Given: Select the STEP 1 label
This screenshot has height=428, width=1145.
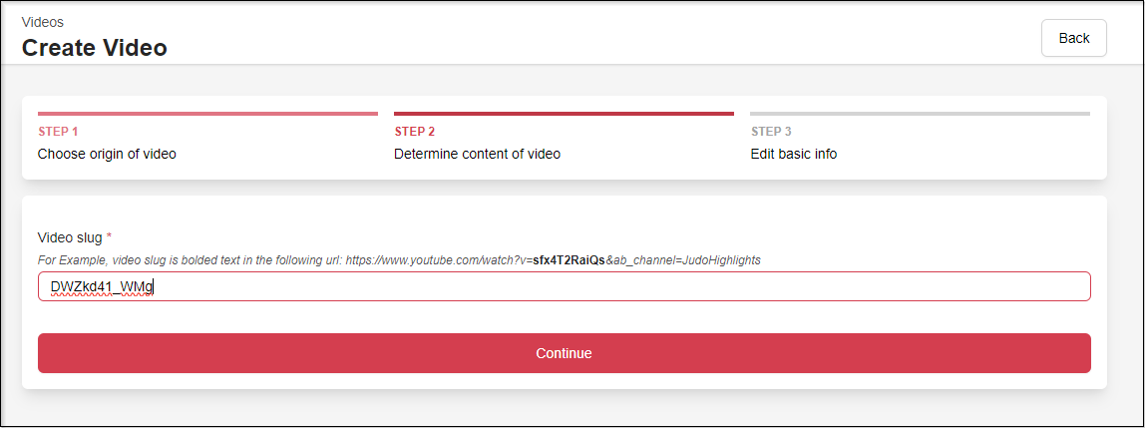Looking at the screenshot, I should [58, 132].
